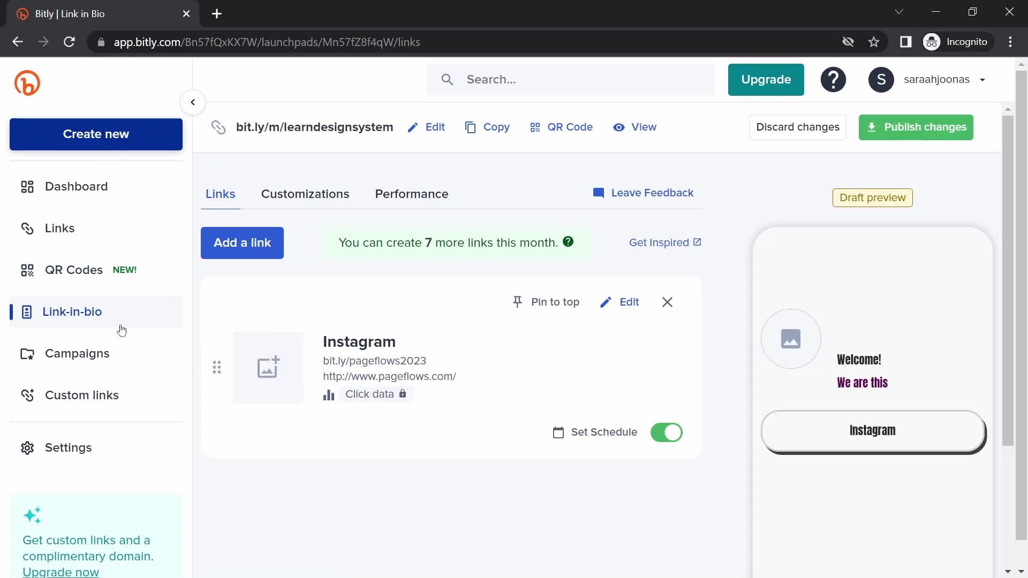
Task: Click the Settings gear icon
Action: tap(27, 447)
